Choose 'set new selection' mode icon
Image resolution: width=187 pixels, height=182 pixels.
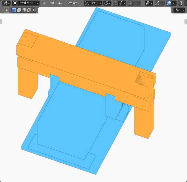click(x=14, y=10)
